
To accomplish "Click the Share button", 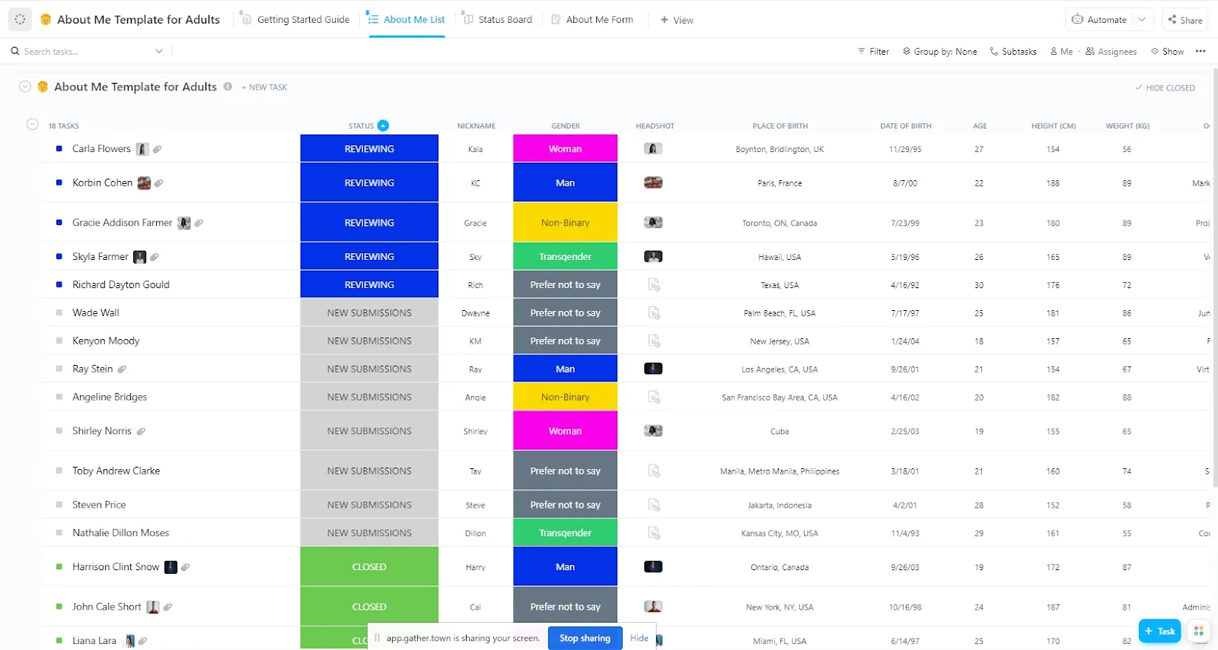I will pos(1185,20).
